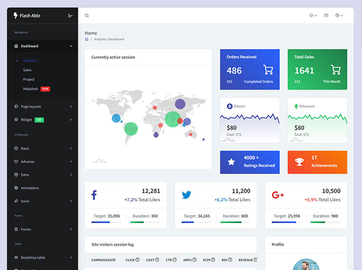The width and height of the screenshot is (362, 270).
Task: Expand the Icons menu chevron
Action: pyautogui.click(x=71, y=201)
